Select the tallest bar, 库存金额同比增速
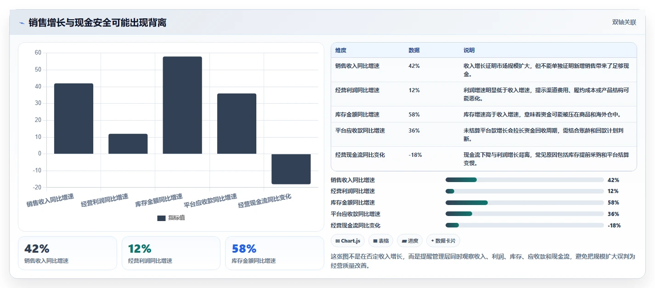Screen dimensions: 655x288 point(182,105)
